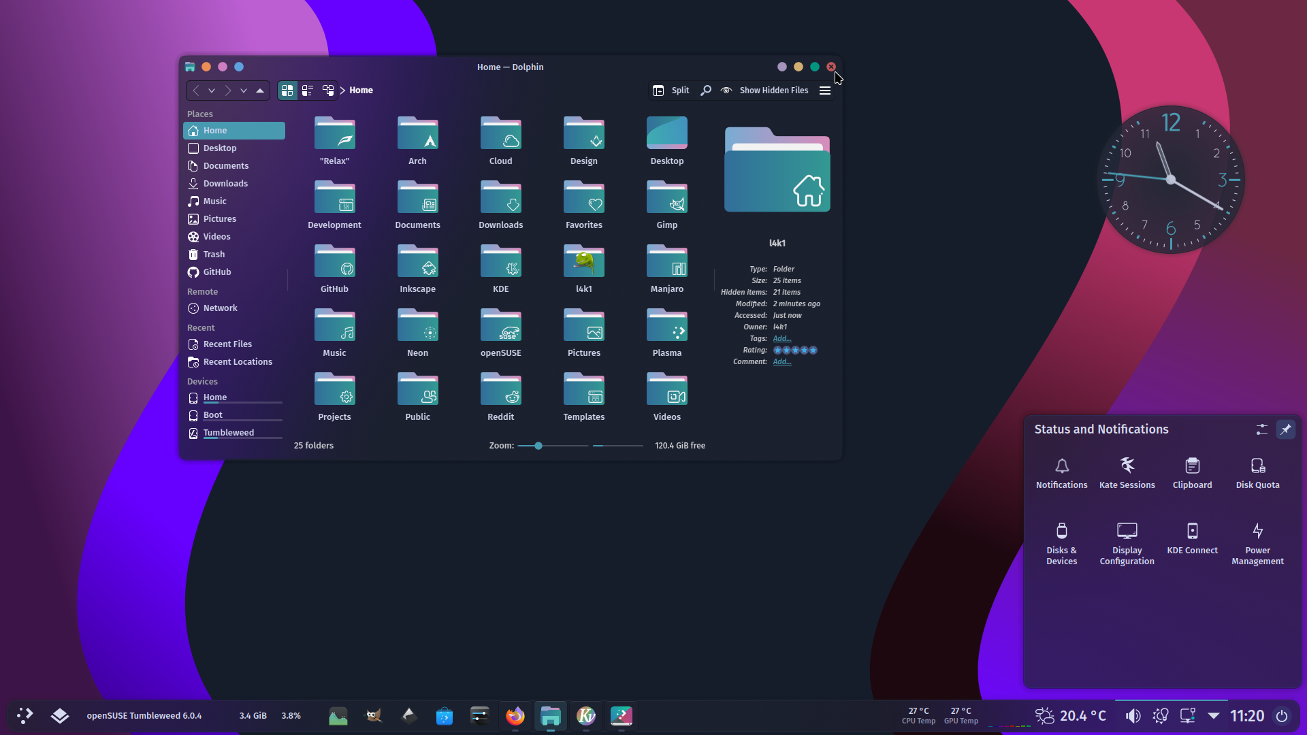The image size is (1307, 735).
Task: Set star rating in info panel
Action: (x=795, y=350)
